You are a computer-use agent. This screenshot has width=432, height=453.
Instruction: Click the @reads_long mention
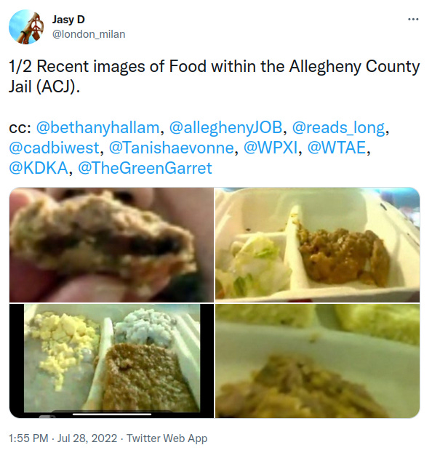click(339, 128)
